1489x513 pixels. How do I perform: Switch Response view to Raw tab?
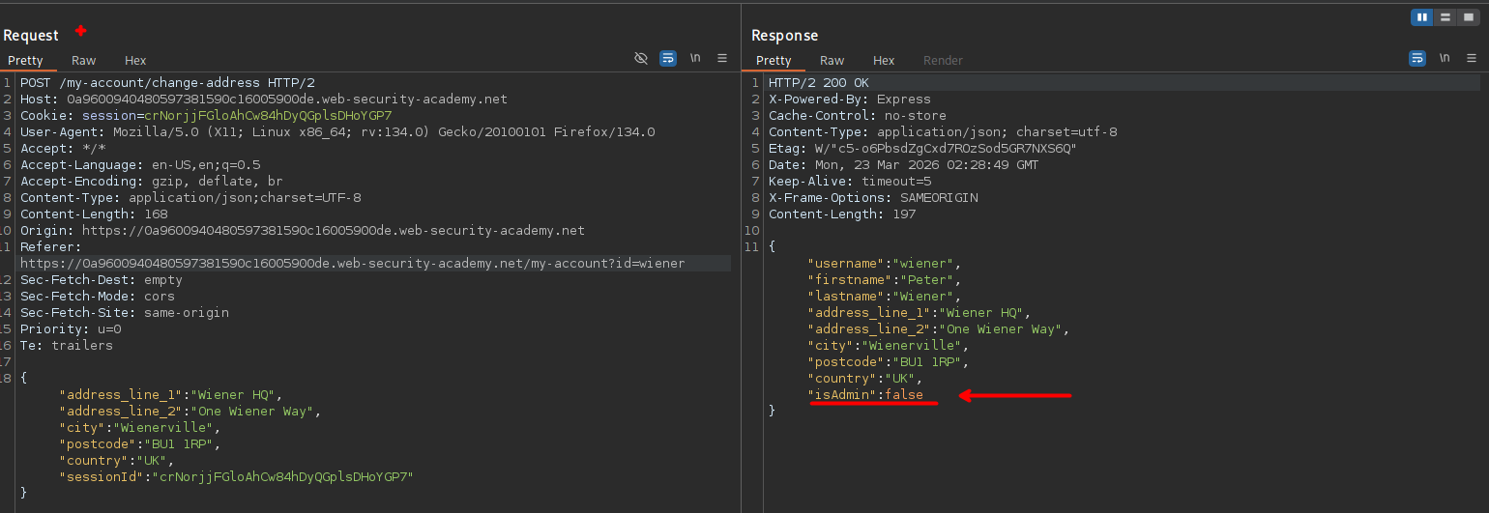click(x=832, y=61)
